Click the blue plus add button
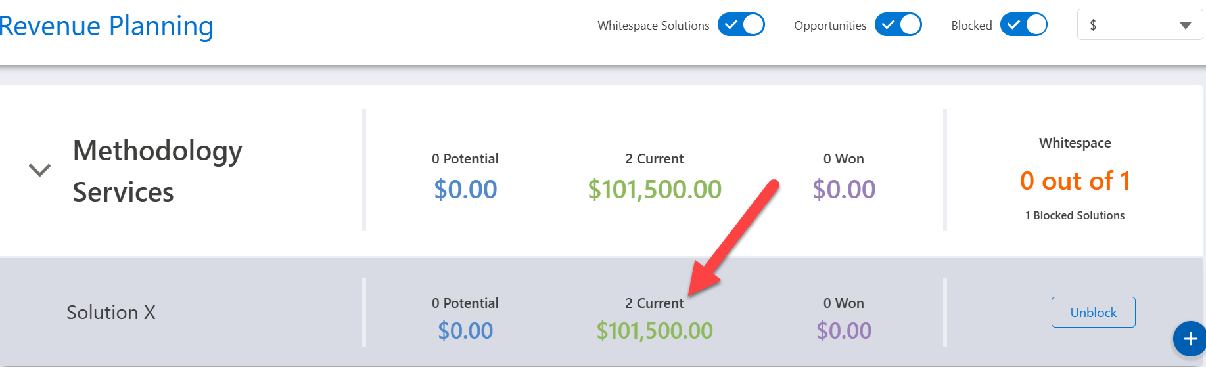 point(1190,339)
